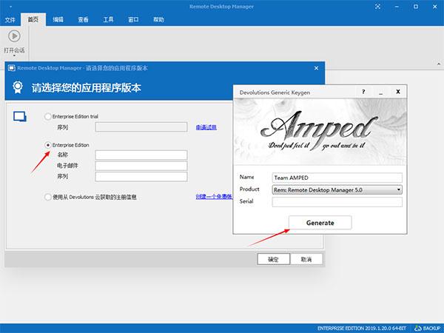Open the 查看 ribbon tab
Image resolution: width=444 pixels, height=333 pixels.
click(x=83, y=19)
